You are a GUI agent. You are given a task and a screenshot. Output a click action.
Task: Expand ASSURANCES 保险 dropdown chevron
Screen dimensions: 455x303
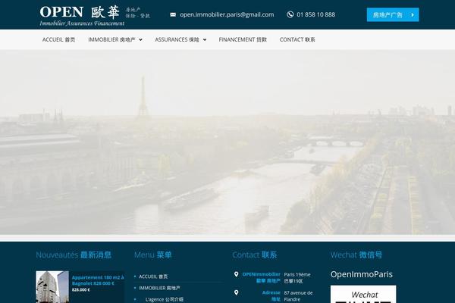coord(205,39)
